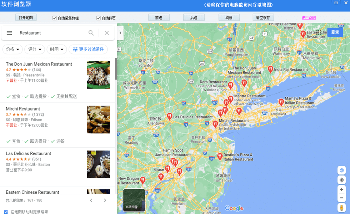Toggle the 自动采集数据 checkbox
The height and width of the screenshot is (214, 350).
point(54,18)
